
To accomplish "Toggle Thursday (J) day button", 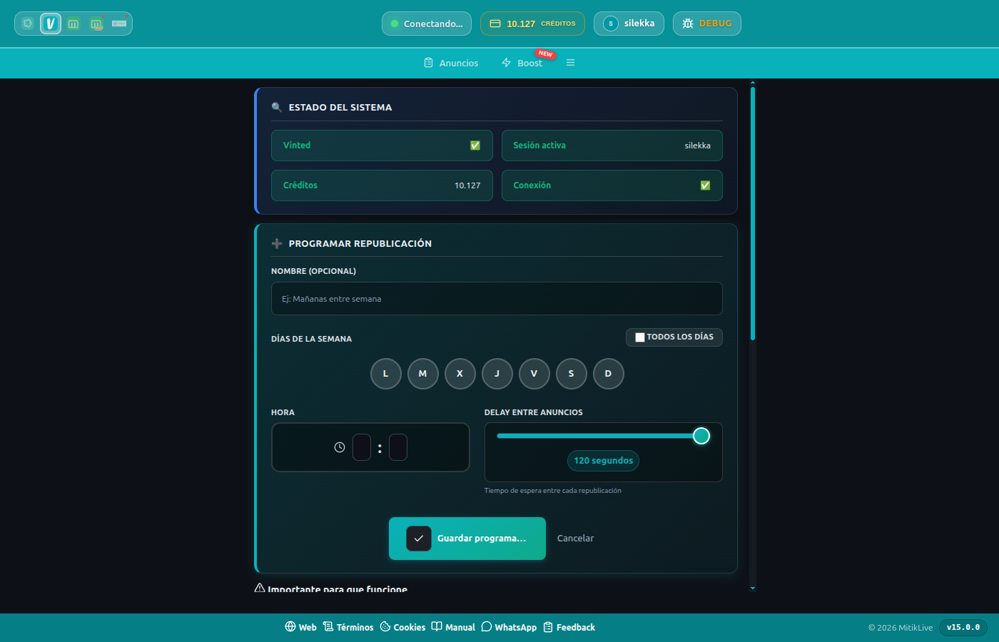I will [497, 374].
